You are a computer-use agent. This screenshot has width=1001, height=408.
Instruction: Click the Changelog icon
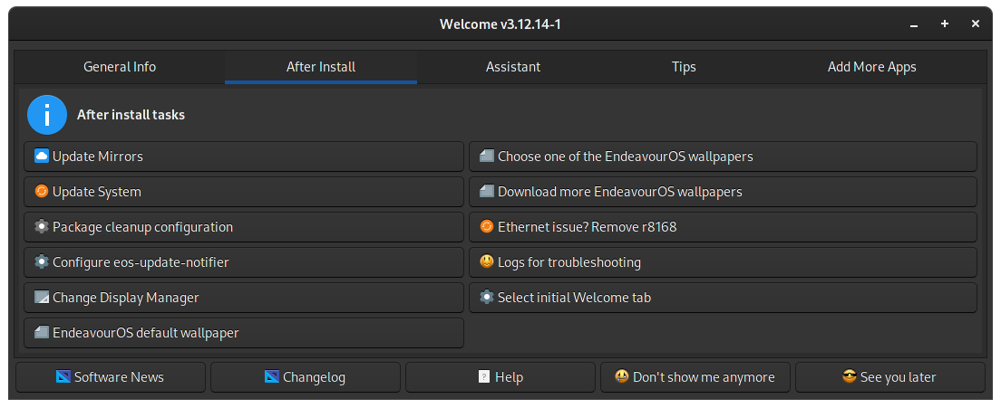(x=272, y=377)
